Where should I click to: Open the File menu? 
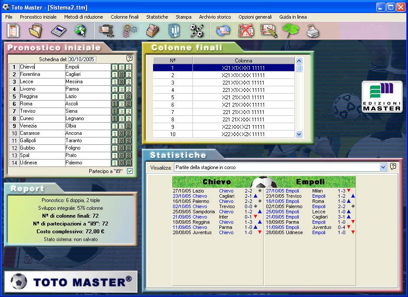coord(9,17)
